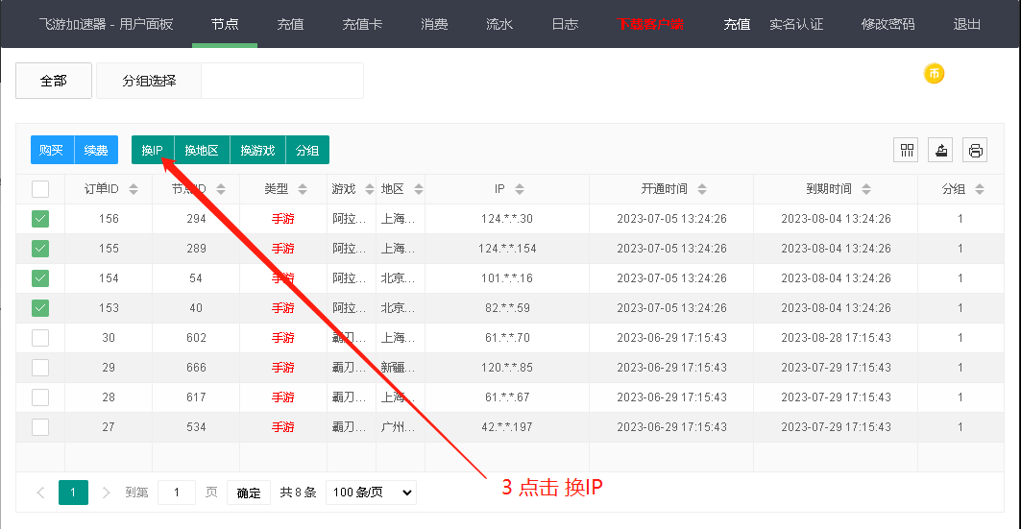The width and height of the screenshot is (1021, 529).
Task: Open the 充值卡 menu item
Action: (362, 24)
